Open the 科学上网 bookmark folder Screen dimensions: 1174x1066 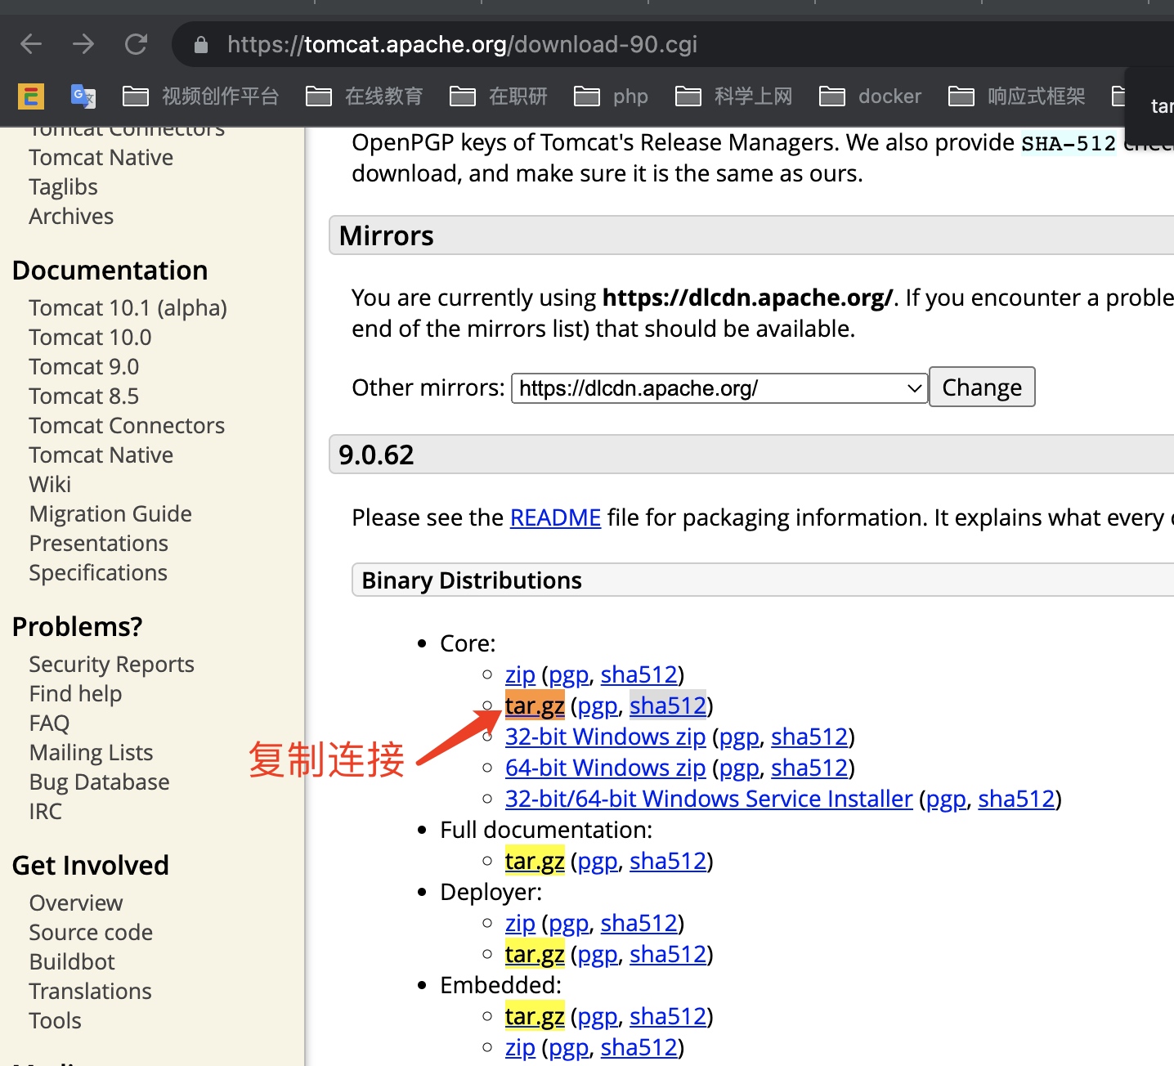(734, 96)
